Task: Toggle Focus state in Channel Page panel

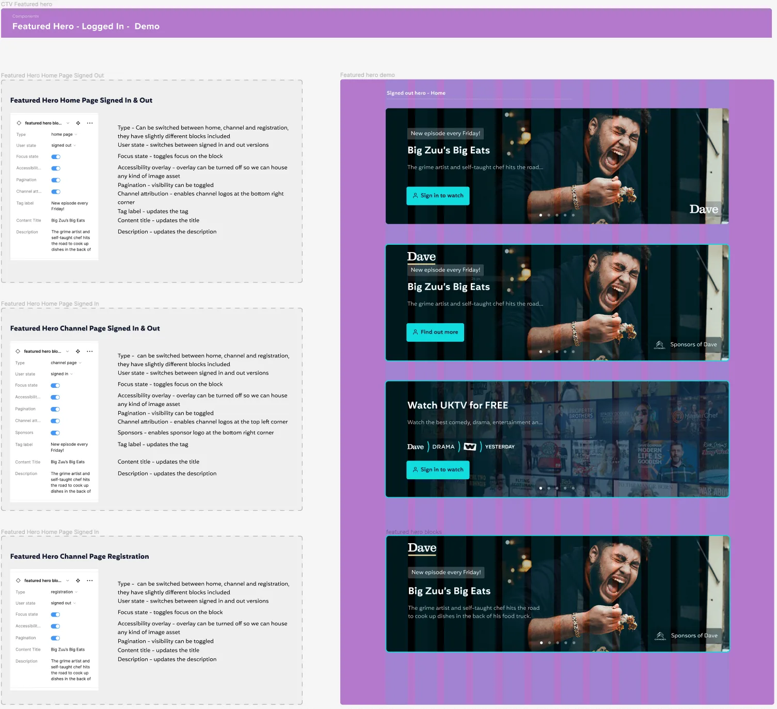Action: pos(55,385)
